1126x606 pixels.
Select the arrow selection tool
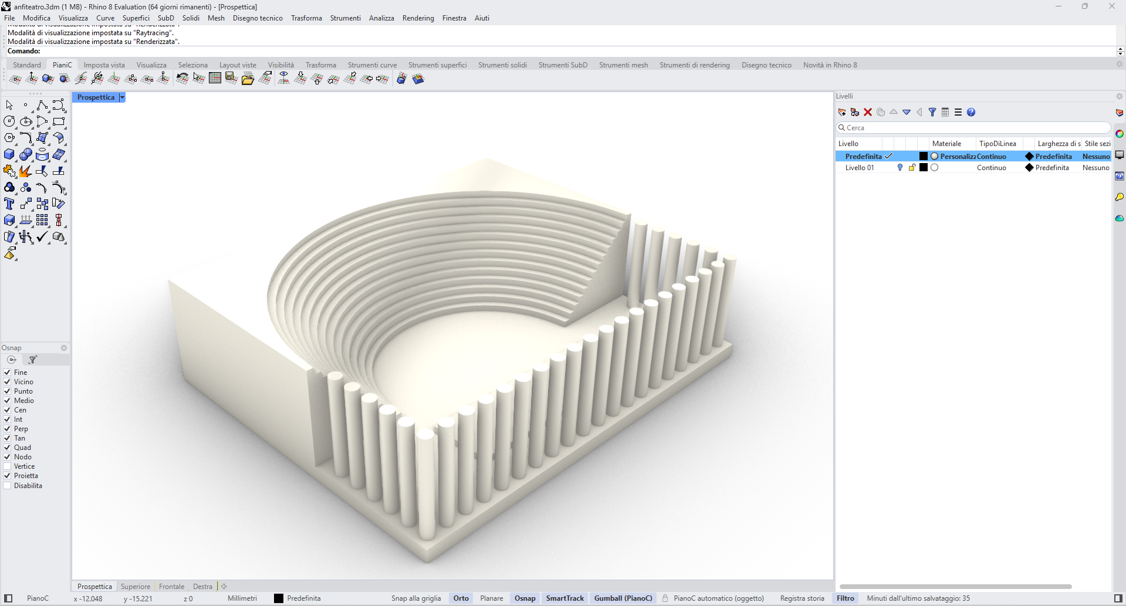pos(9,105)
